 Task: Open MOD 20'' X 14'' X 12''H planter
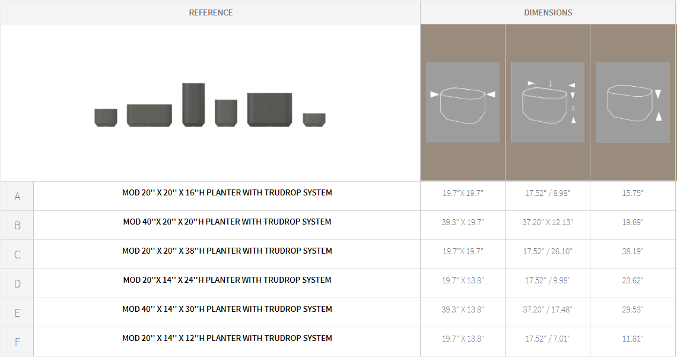click(x=227, y=338)
